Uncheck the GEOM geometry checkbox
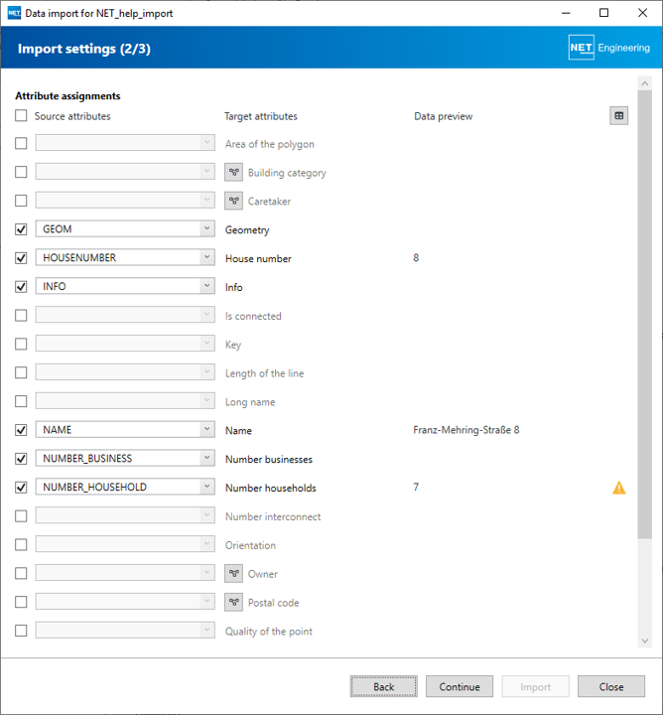 point(22,229)
